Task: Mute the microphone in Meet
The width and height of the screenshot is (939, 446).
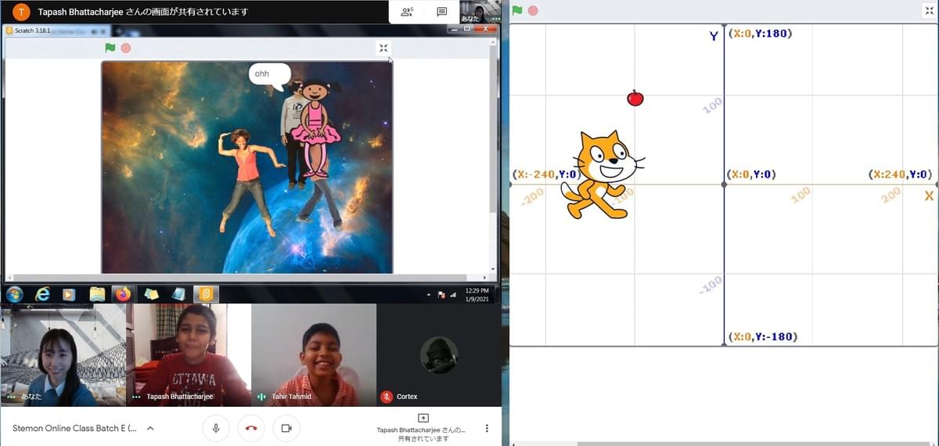Action: (215, 428)
